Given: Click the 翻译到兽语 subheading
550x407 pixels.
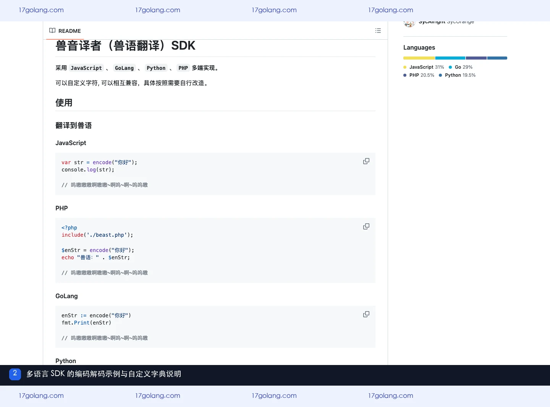Looking at the screenshot, I should 74,126.
